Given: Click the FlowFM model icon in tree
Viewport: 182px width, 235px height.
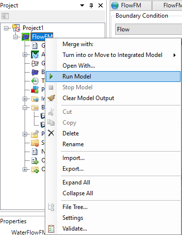Looking at the screenshot, I should (26, 37).
